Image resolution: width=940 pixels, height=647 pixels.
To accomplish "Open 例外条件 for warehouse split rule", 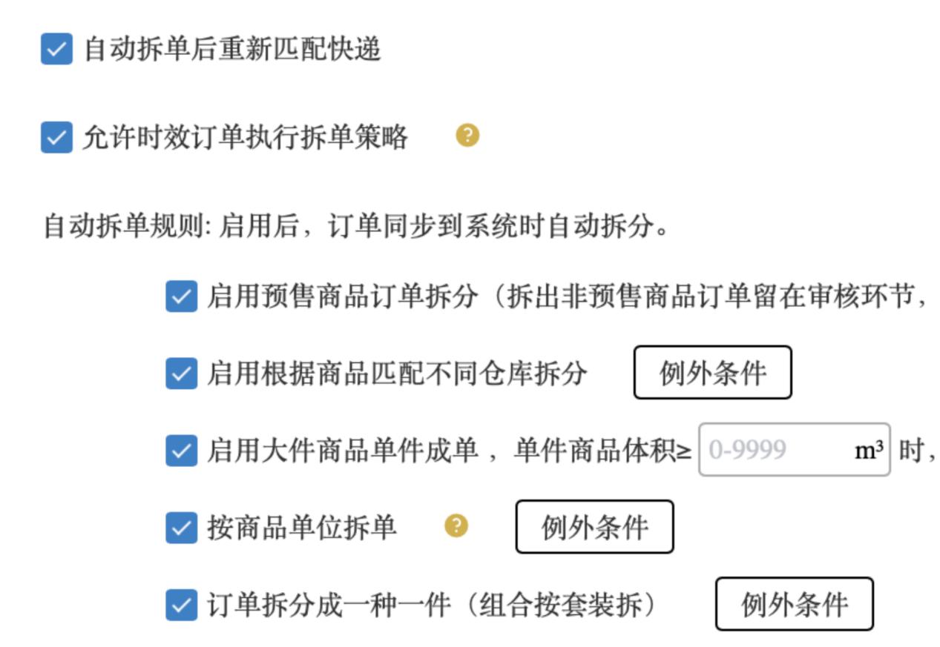I will click(712, 373).
